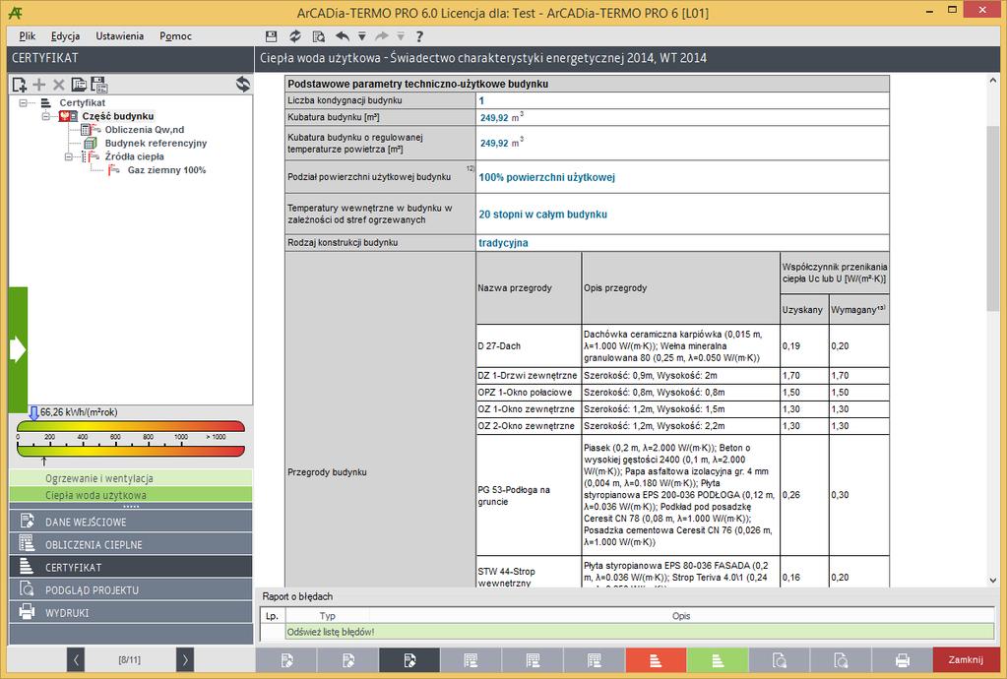
Task: Open the project preview magnifier icon in the top toolbar
Action: tap(319, 36)
